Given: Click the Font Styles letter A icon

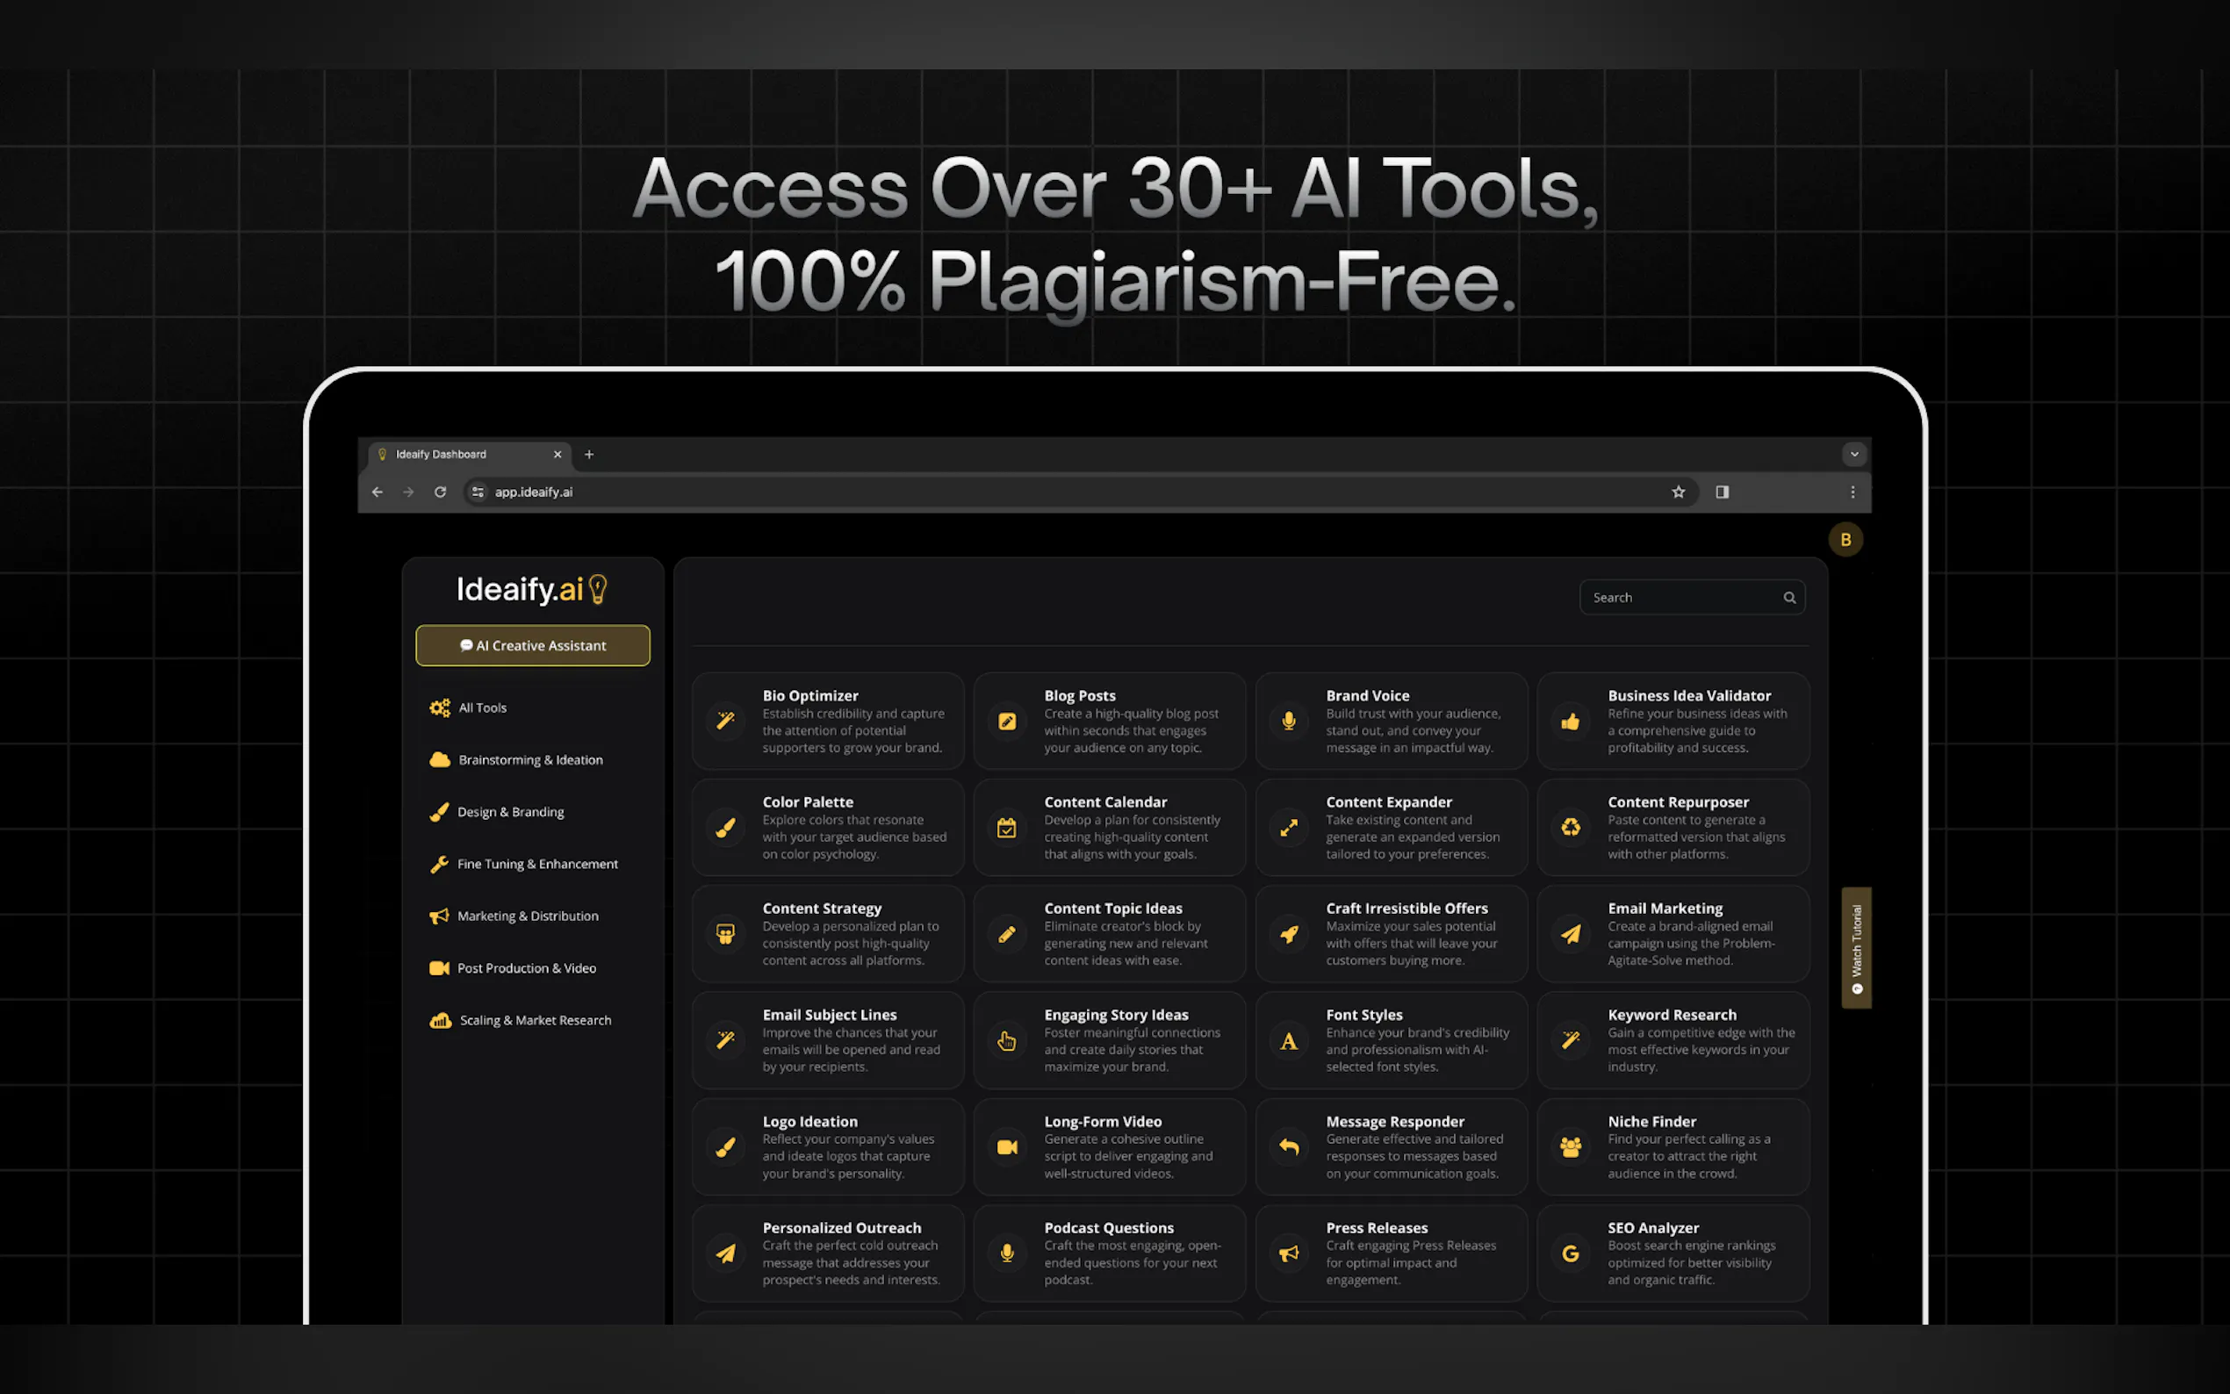Looking at the screenshot, I should pos(1289,1041).
